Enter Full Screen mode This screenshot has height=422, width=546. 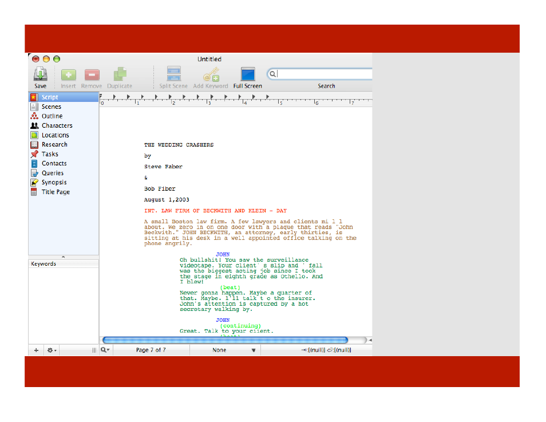tap(248, 74)
